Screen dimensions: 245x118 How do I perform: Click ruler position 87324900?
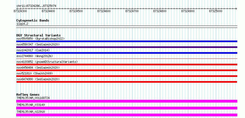[x=188, y=11]
